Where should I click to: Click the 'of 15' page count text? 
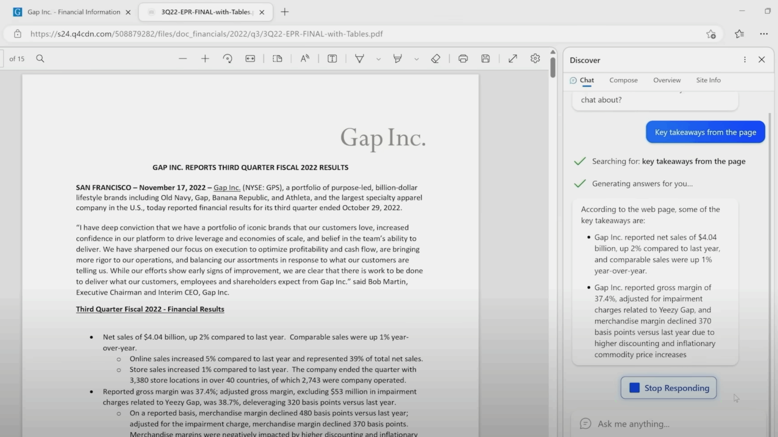[x=17, y=59]
